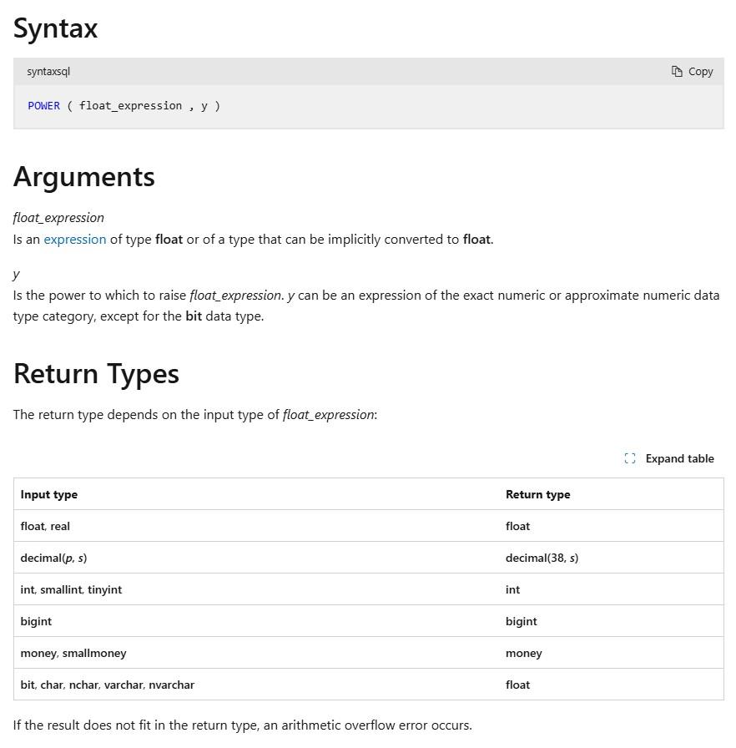736x748 pixels.
Task: Click the Copy icon in code block
Action: click(677, 72)
